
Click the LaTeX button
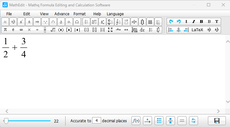pos(197,30)
